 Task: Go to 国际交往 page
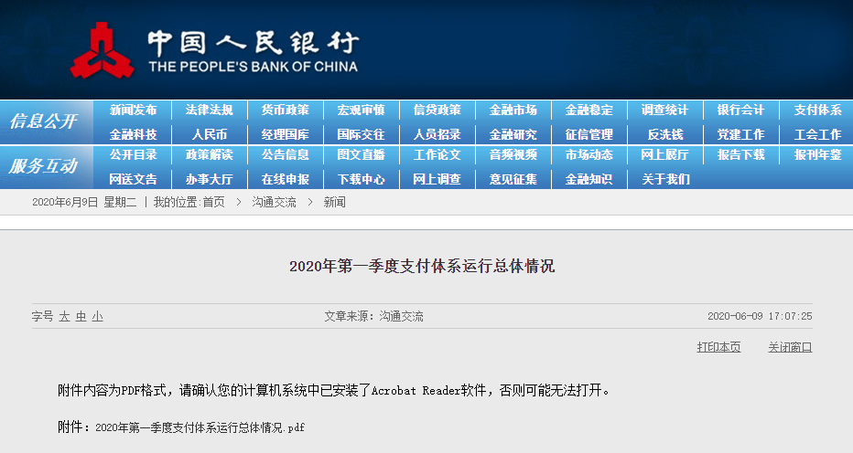click(361, 134)
